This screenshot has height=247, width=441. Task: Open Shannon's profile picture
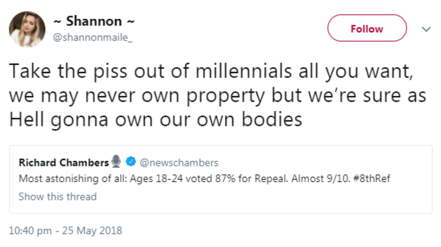(x=27, y=29)
